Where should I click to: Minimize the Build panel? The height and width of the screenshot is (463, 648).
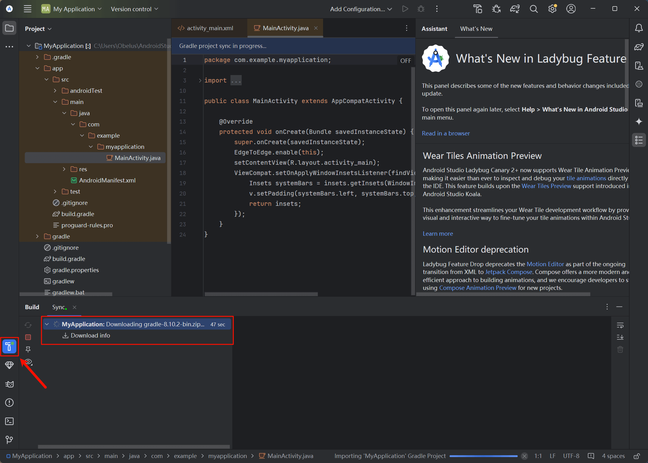pyautogui.click(x=619, y=307)
